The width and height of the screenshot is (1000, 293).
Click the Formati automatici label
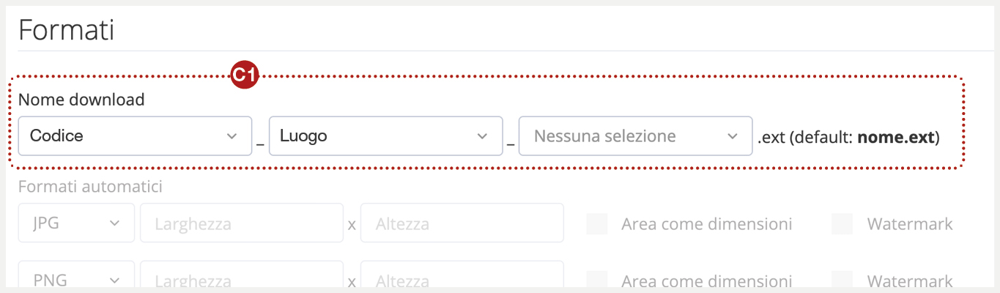pos(90,186)
